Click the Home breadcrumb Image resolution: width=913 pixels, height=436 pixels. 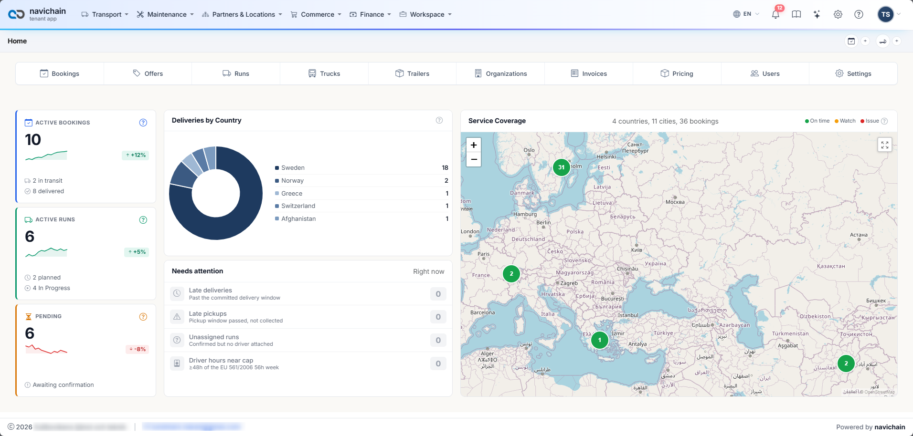coord(17,41)
